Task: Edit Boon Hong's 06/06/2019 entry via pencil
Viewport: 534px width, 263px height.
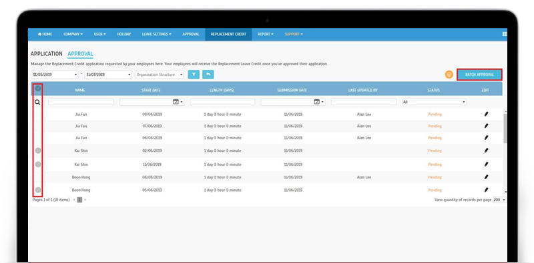Action: tap(486, 177)
